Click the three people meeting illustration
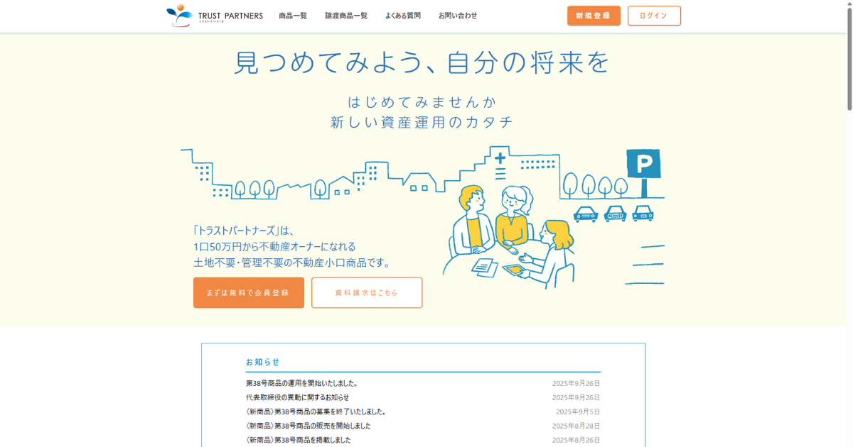853x447 pixels. 508,234
